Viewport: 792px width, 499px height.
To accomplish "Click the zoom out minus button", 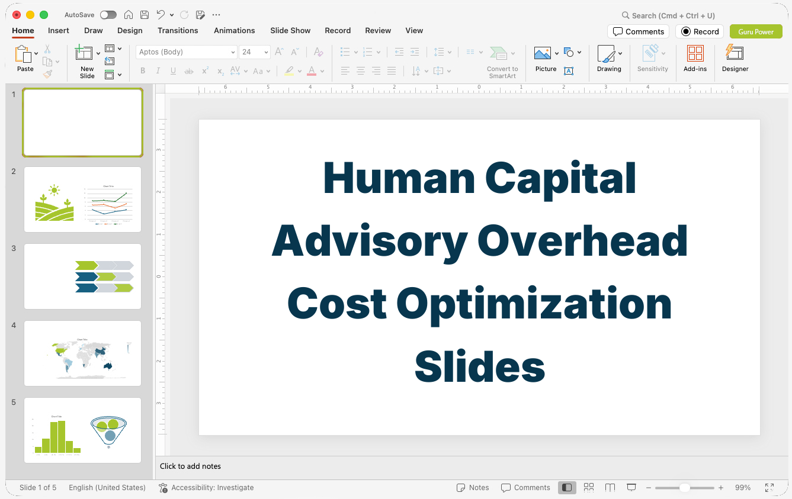I will [649, 488].
